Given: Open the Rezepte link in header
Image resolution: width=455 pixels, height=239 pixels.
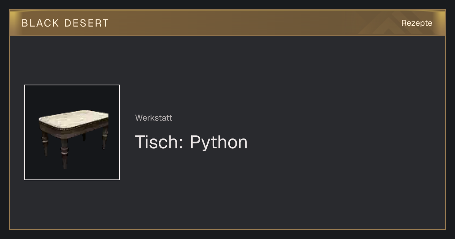Looking at the screenshot, I should 417,23.
